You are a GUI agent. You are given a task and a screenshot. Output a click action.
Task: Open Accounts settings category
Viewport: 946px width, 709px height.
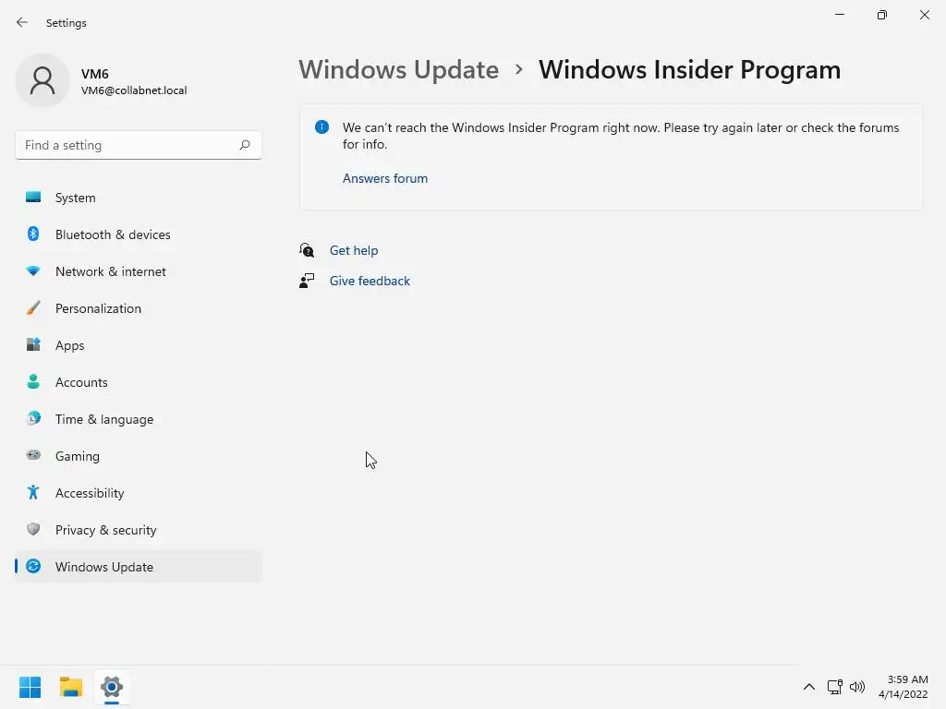tap(139, 382)
